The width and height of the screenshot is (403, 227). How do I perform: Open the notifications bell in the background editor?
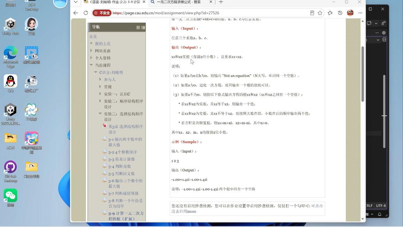(380, 214)
